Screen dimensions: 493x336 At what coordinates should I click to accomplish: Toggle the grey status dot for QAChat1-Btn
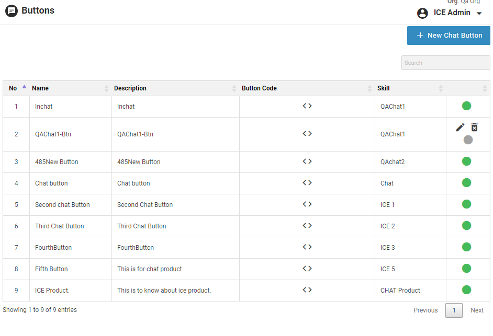pos(468,140)
